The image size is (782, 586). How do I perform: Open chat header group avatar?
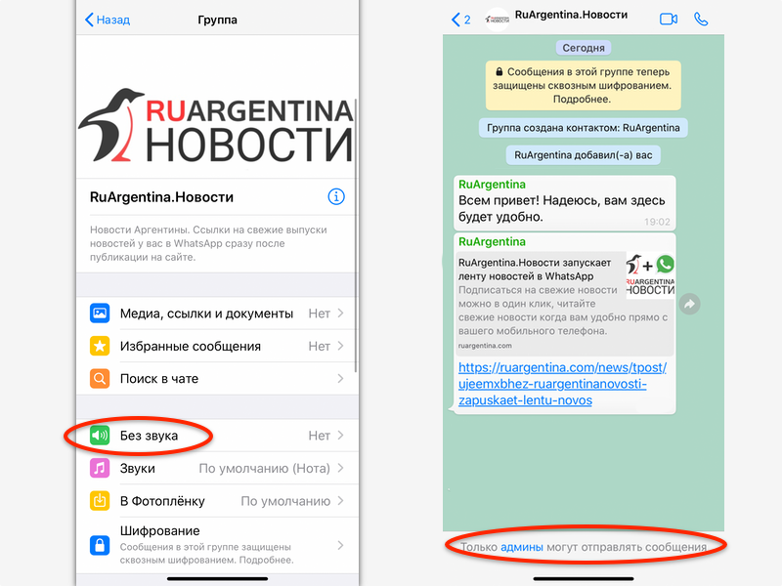click(498, 20)
